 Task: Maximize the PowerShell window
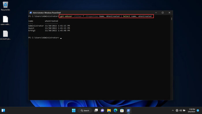tap(163, 13)
